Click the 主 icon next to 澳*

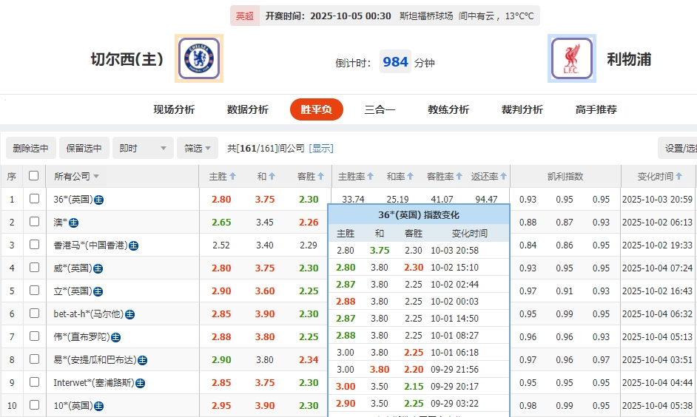click(x=74, y=223)
